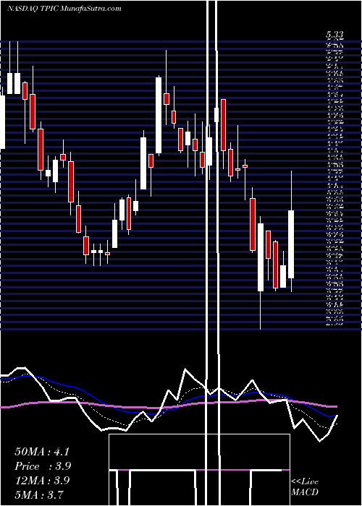Viewport: 362px width, 506px height.
Task: Select the "5MA : 3.7" label
Action: (39, 494)
